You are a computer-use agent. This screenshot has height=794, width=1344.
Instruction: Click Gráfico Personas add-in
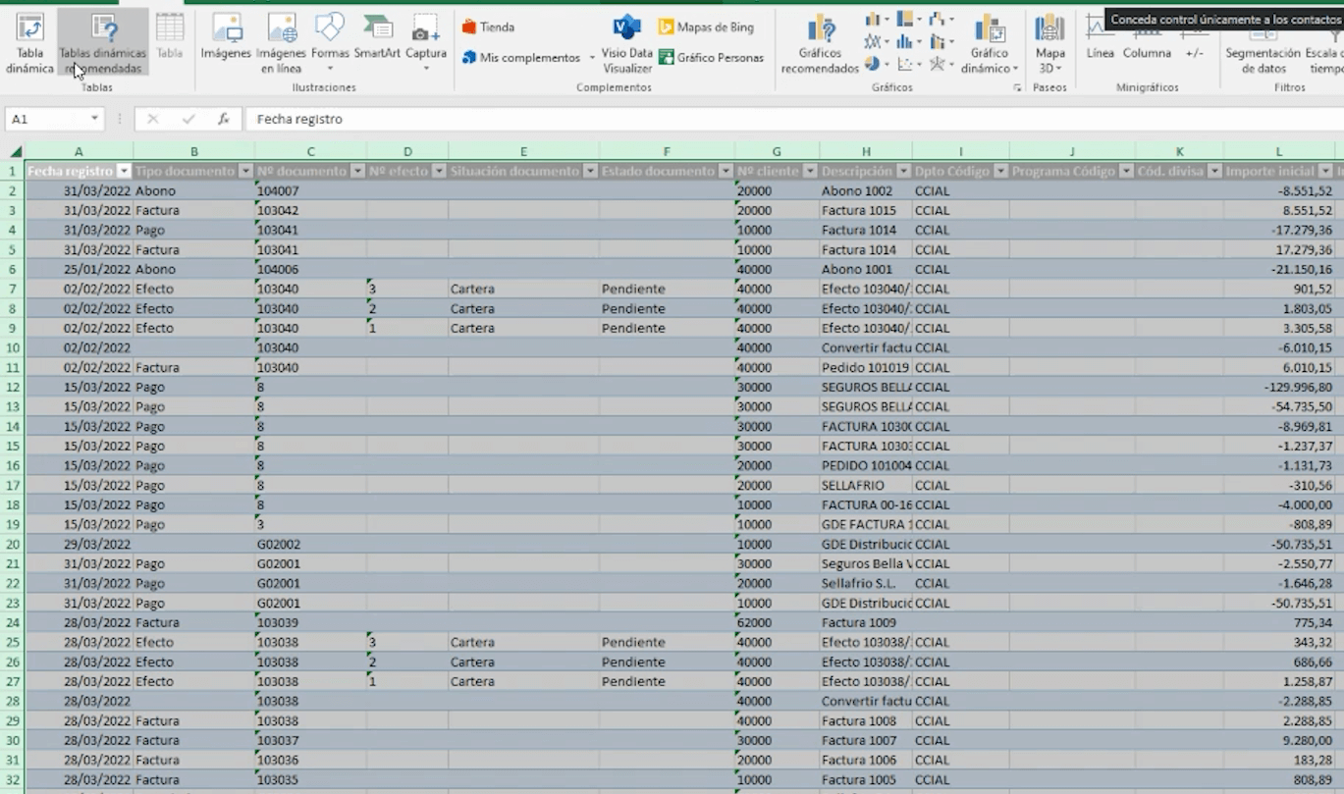pyautogui.click(x=711, y=58)
